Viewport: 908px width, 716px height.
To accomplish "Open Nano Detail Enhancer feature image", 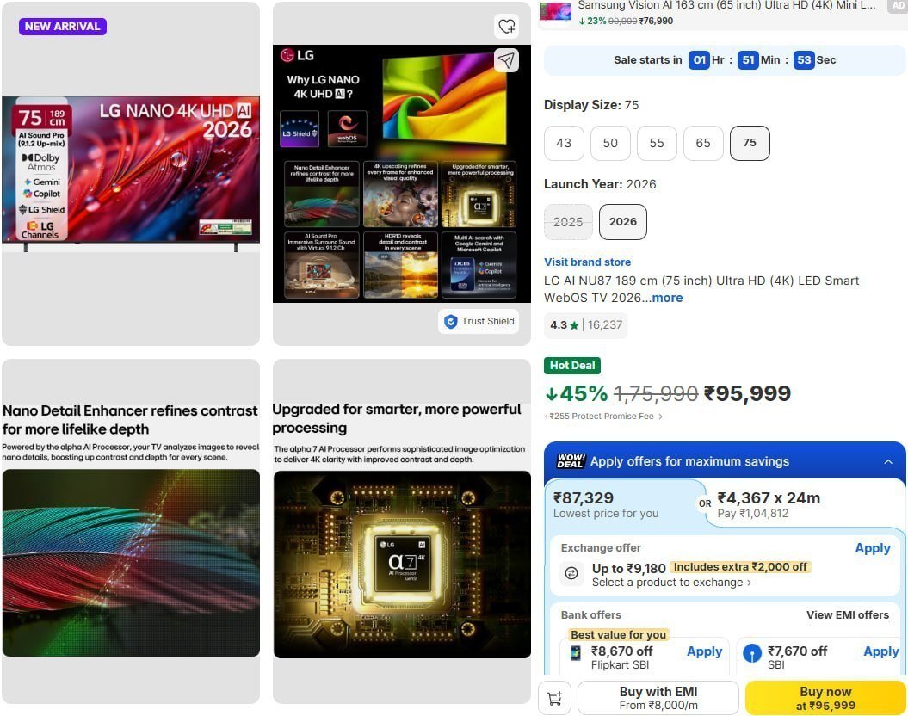I will (x=131, y=531).
